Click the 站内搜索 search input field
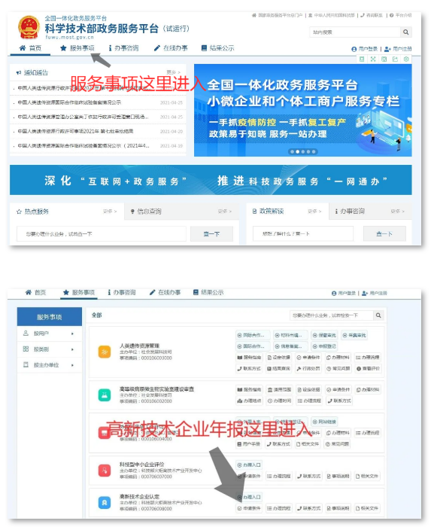431x527 pixels. pyautogui.click(x=355, y=32)
